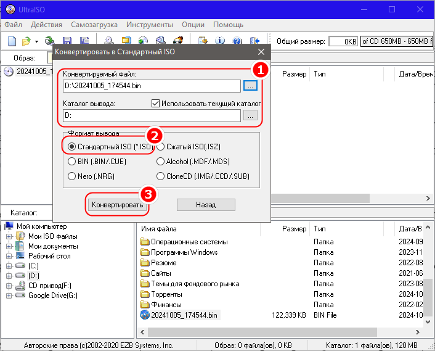Browse for output folder (… button)
435x351 pixels.
point(250,115)
